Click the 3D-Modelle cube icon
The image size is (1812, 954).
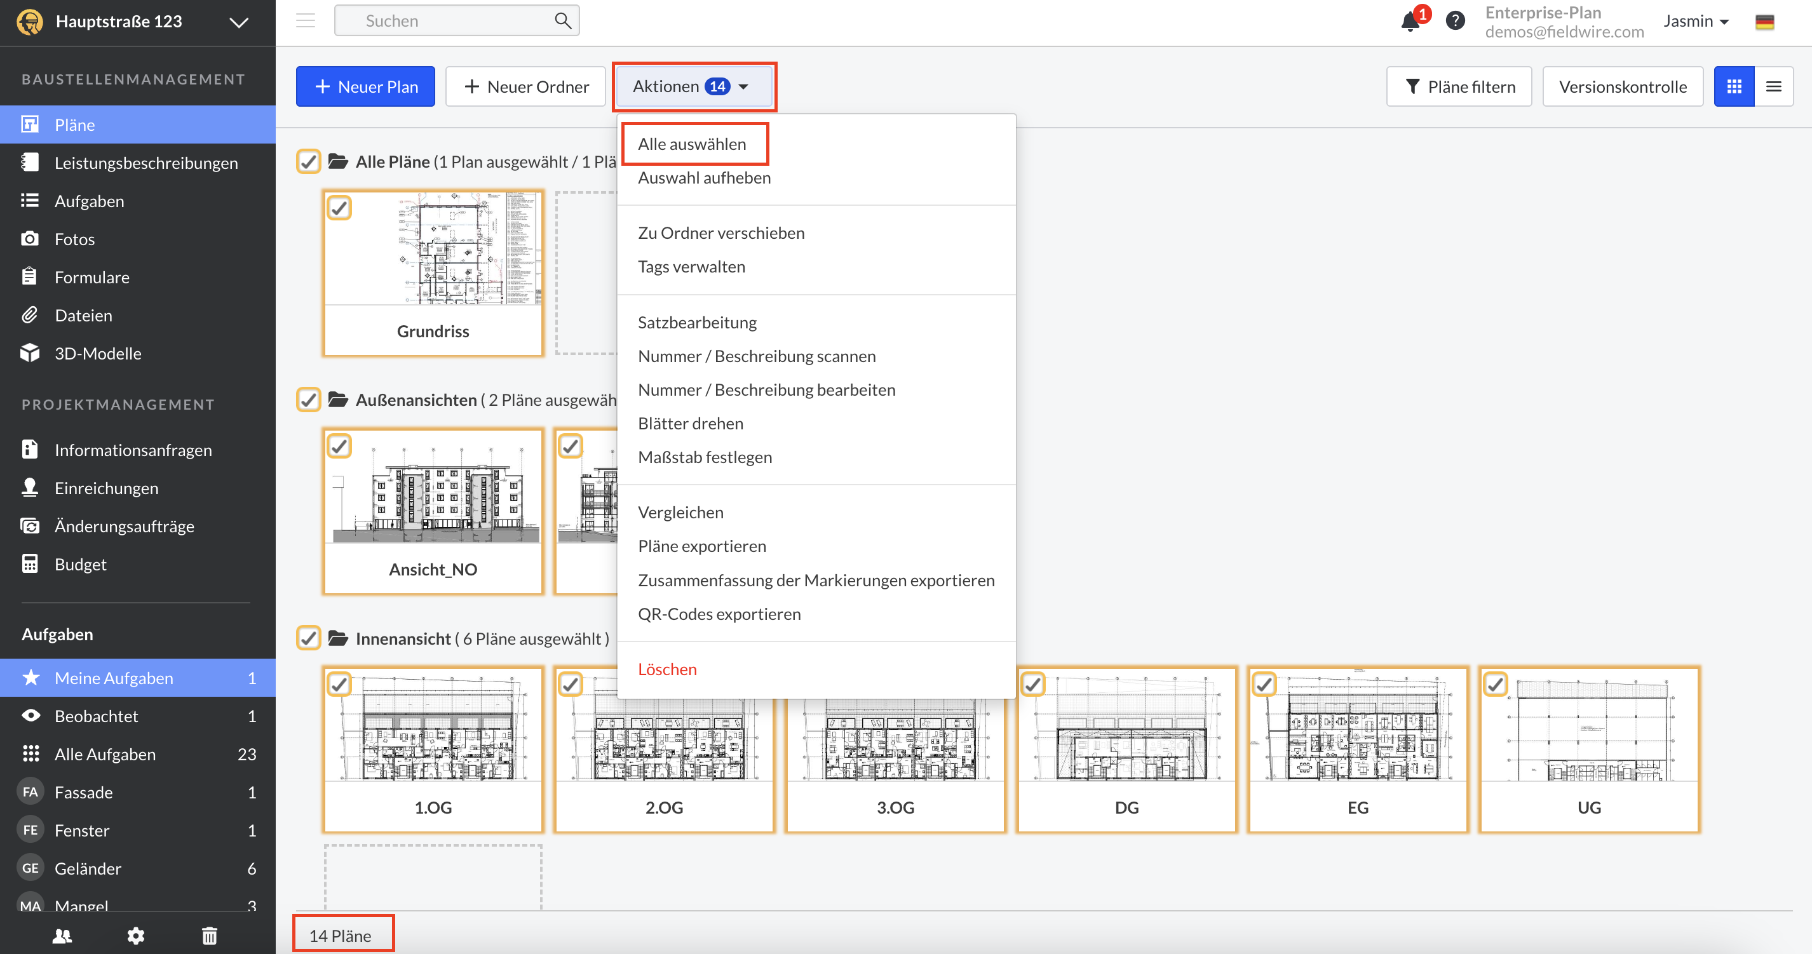[29, 353]
